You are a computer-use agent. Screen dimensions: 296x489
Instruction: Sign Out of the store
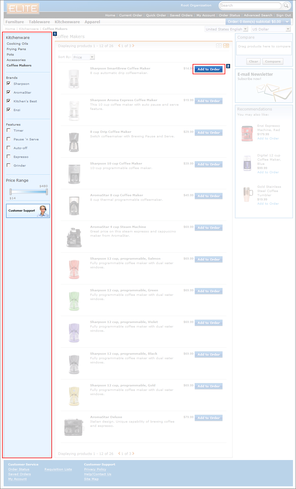tap(284, 15)
